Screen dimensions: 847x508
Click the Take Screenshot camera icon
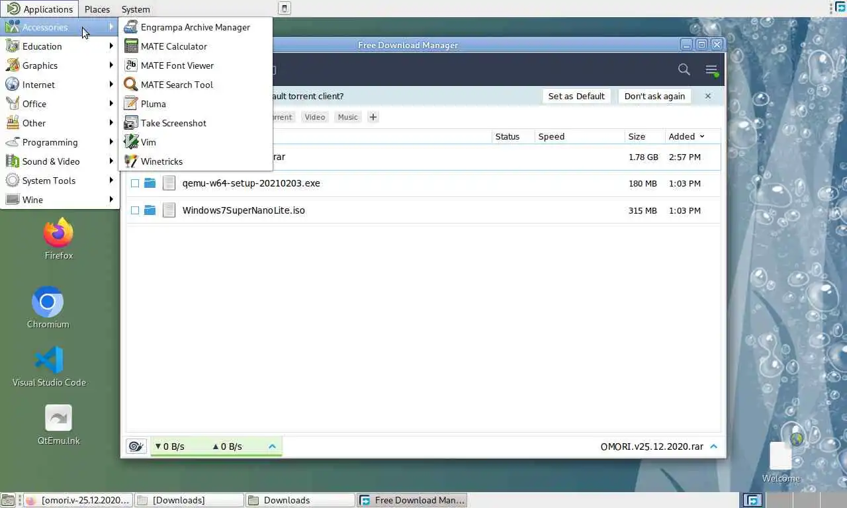(x=131, y=123)
